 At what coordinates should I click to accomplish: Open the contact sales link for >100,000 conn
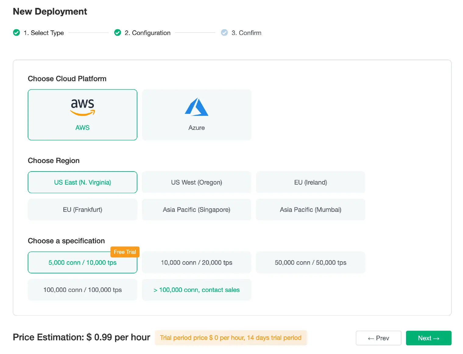pos(196,290)
